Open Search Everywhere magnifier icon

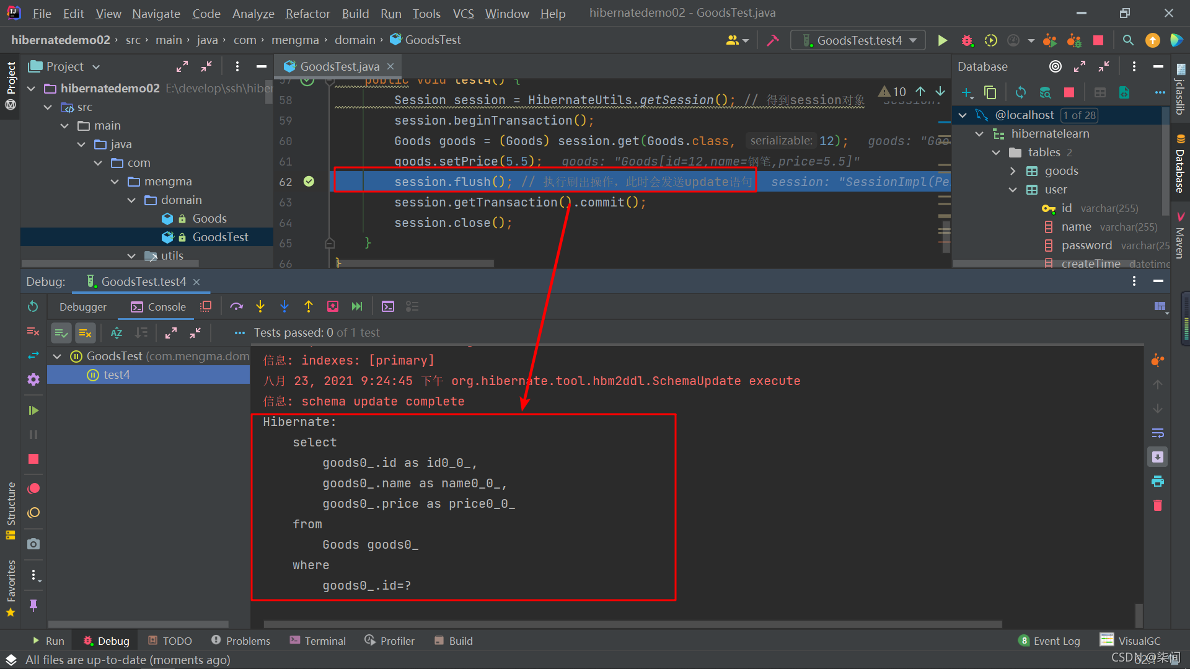pyautogui.click(x=1128, y=40)
